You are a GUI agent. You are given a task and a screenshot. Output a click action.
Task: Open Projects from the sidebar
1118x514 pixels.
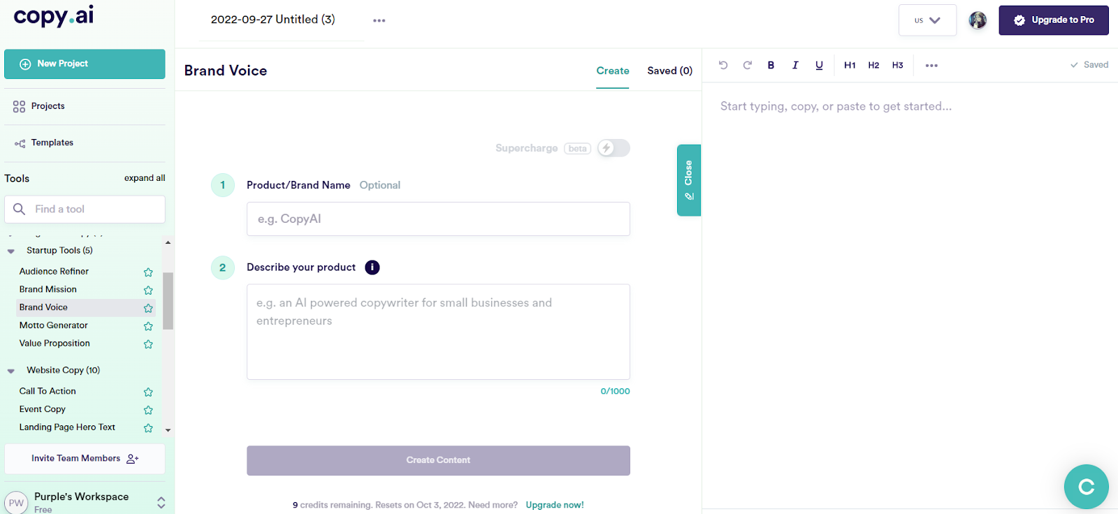(x=48, y=106)
